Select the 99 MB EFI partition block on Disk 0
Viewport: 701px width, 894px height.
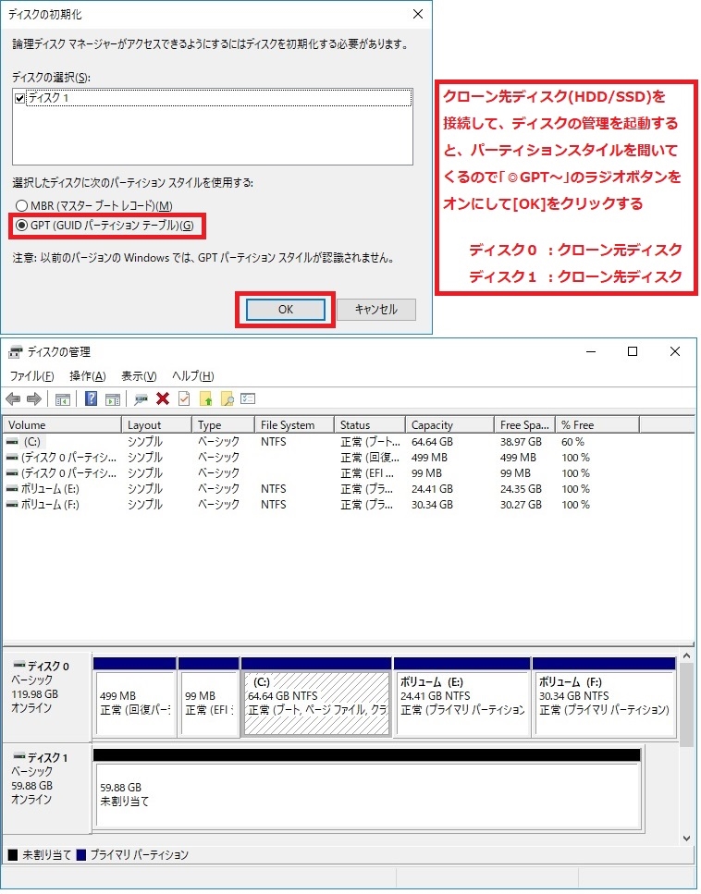pos(209,697)
